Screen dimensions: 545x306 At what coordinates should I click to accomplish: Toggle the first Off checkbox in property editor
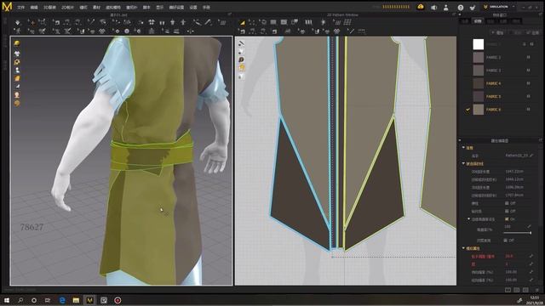point(507,203)
